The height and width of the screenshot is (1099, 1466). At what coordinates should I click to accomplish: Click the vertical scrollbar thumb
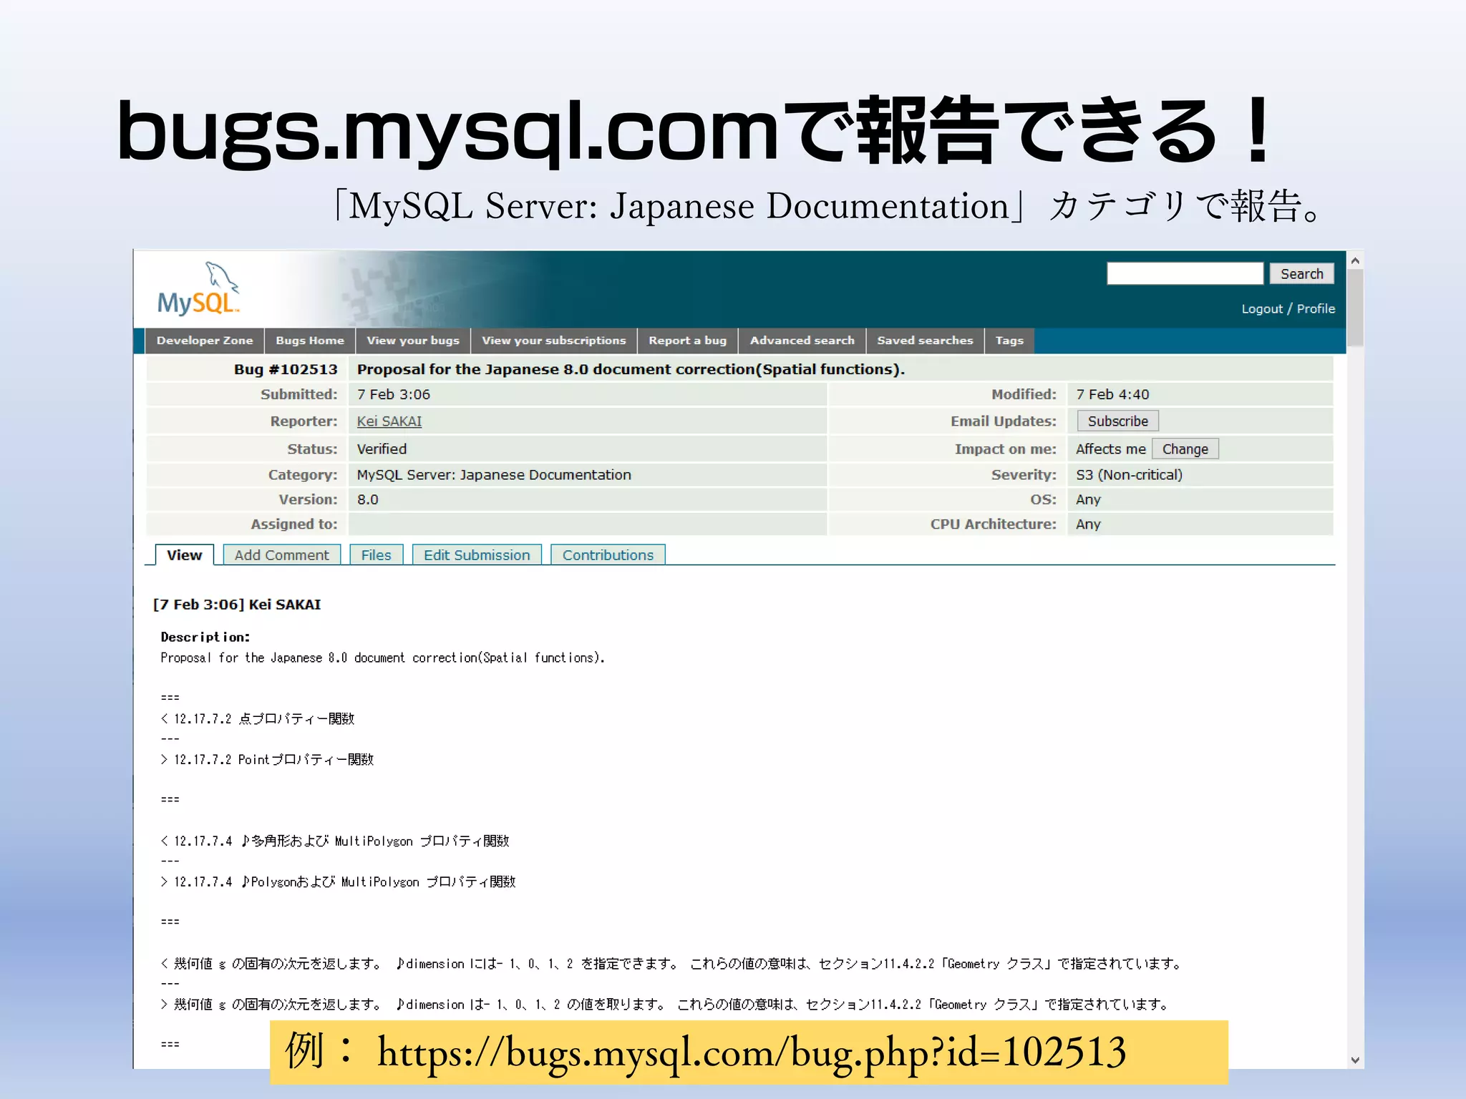click(1355, 308)
